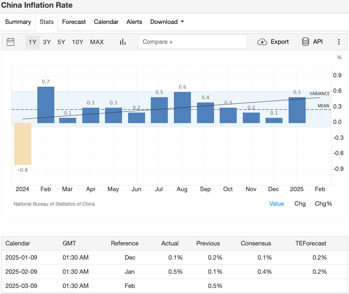Open the calendar date range icon

pos(11,42)
